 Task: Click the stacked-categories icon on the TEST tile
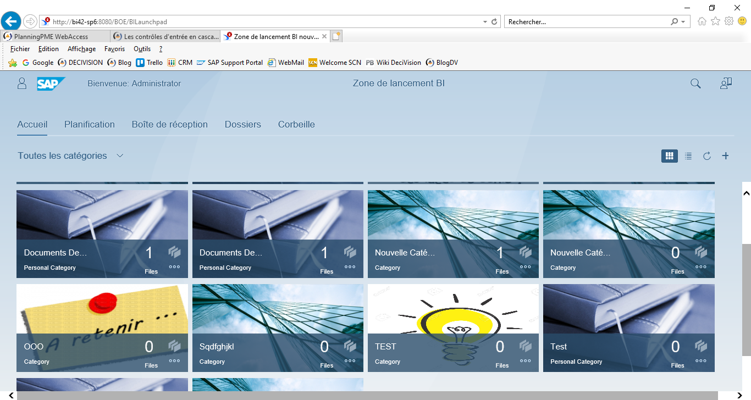coord(525,346)
